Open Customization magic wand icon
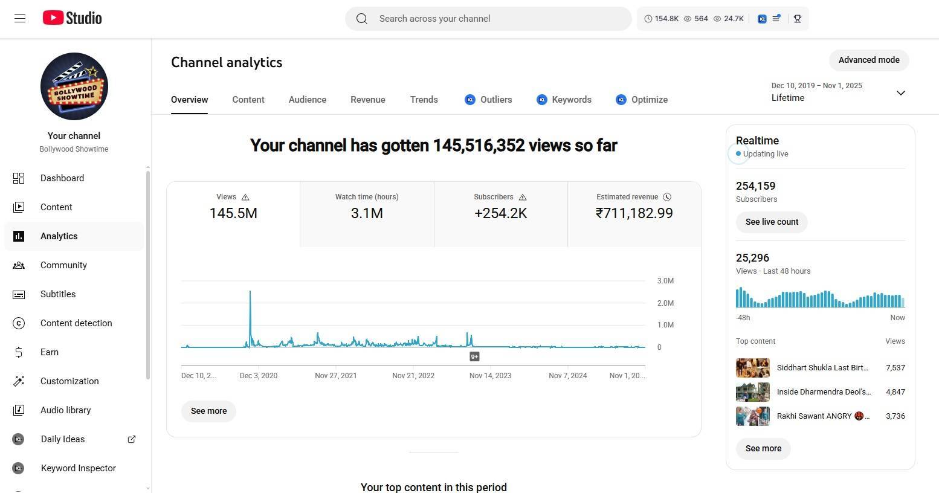This screenshot has width=939, height=493. [19, 381]
